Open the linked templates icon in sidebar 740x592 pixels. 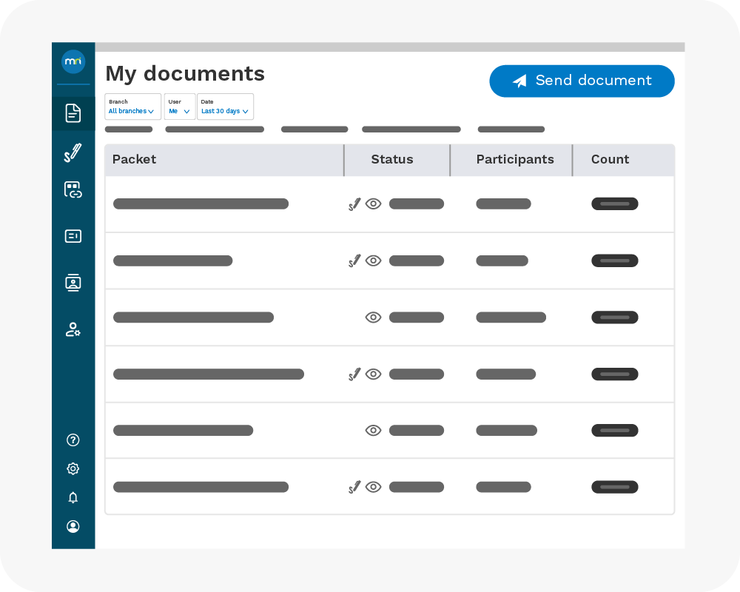click(73, 190)
